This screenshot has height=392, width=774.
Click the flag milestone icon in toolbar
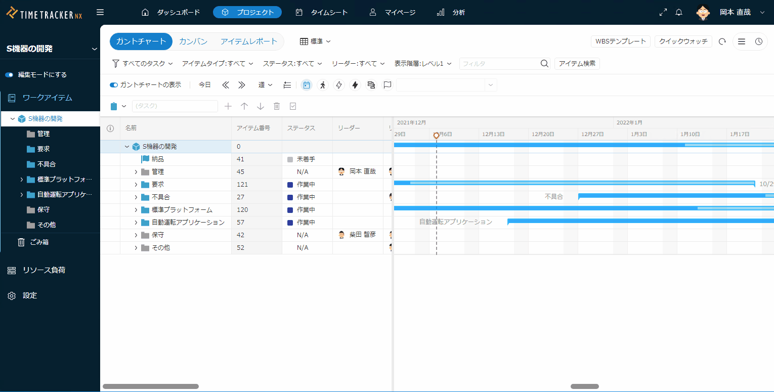[x=388, y=85]
